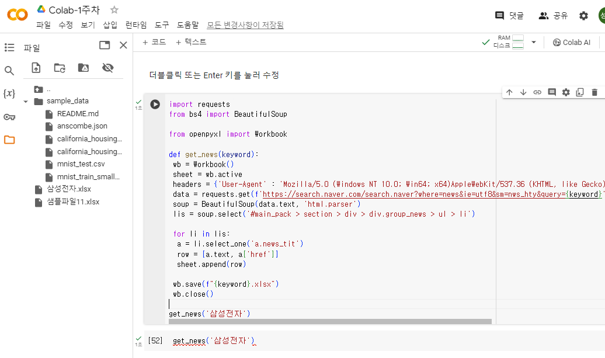This screenshot has width=605, height=358.
Task: Close the 파일 panel
Action: [123, 45]
